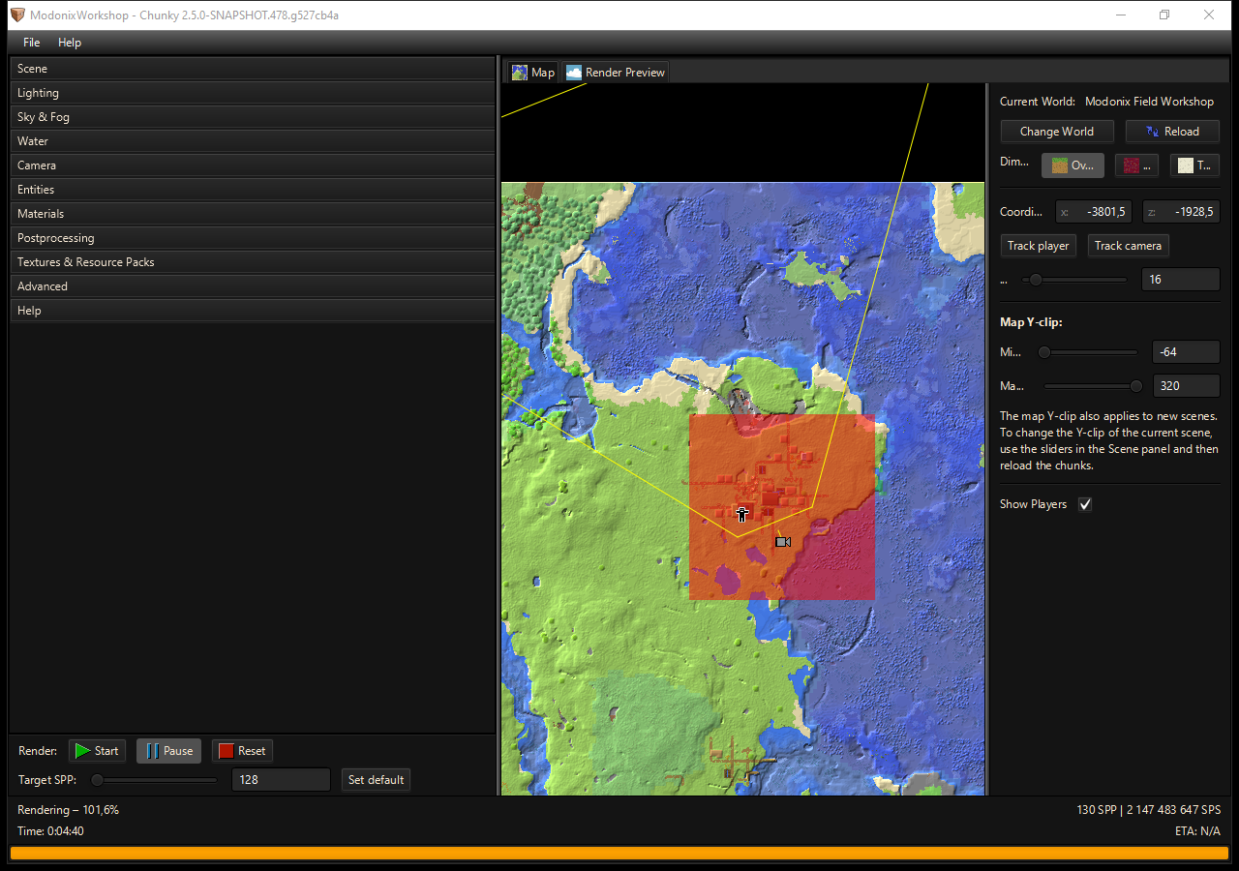Click the Chunky app icon in the title bar
The height and width of the screenshot is (871, 1239).
pos(17,15)
